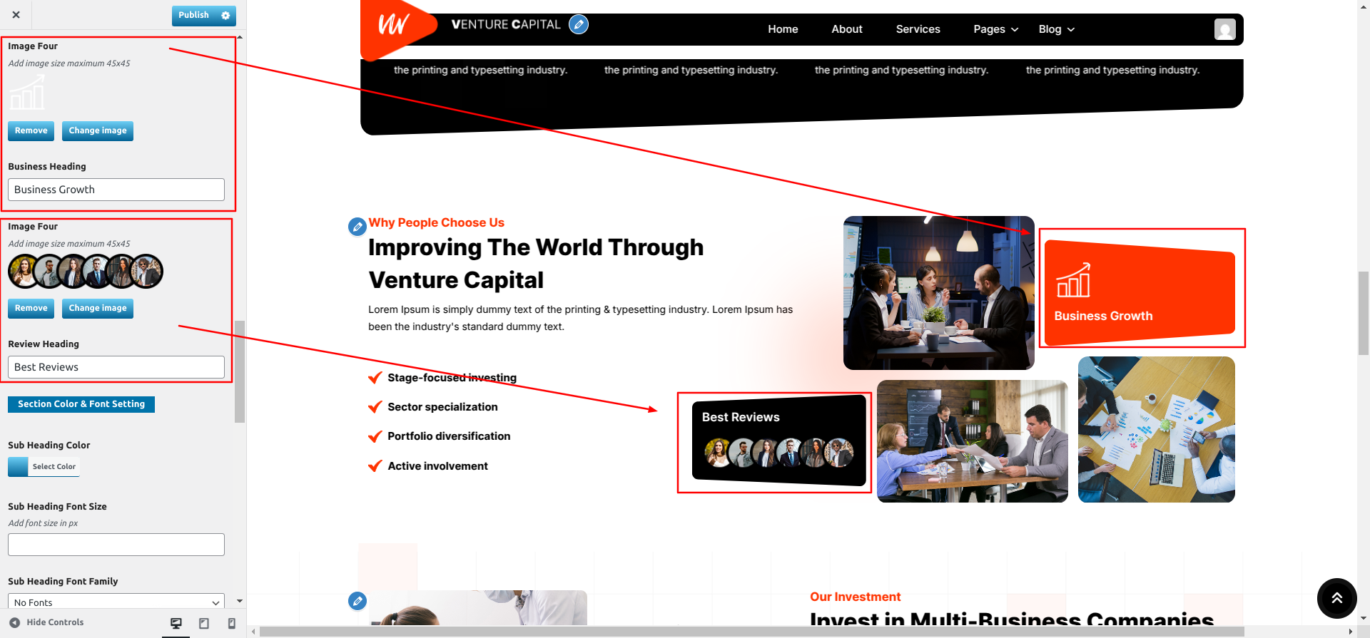
Task: Click edit pencil next to Why People Choose Us
Action: pyautogui.click(x=357, y=227)
